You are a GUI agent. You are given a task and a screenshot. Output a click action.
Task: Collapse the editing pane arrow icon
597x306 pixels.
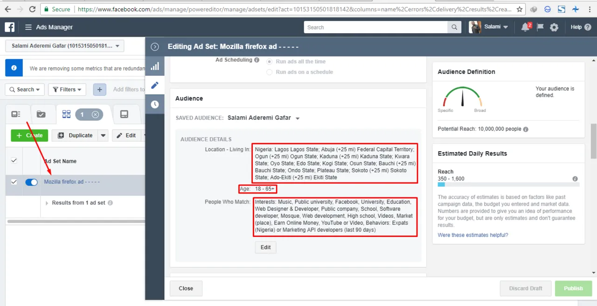[x=155, y=47]
